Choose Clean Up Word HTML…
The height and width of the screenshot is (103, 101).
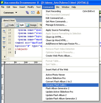point(71,40)
